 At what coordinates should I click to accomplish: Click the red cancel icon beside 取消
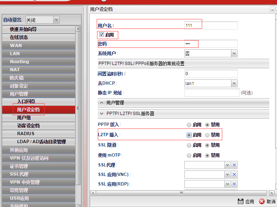coord(262,202)
